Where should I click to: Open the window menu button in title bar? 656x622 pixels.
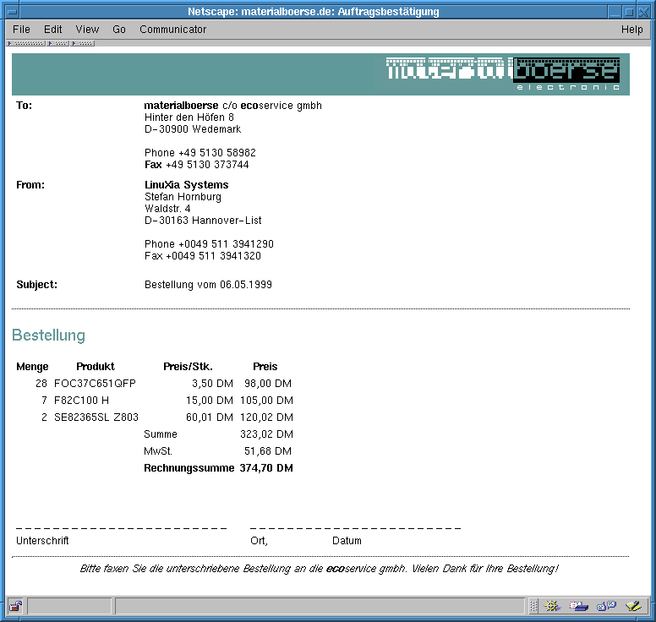[11, 12]
